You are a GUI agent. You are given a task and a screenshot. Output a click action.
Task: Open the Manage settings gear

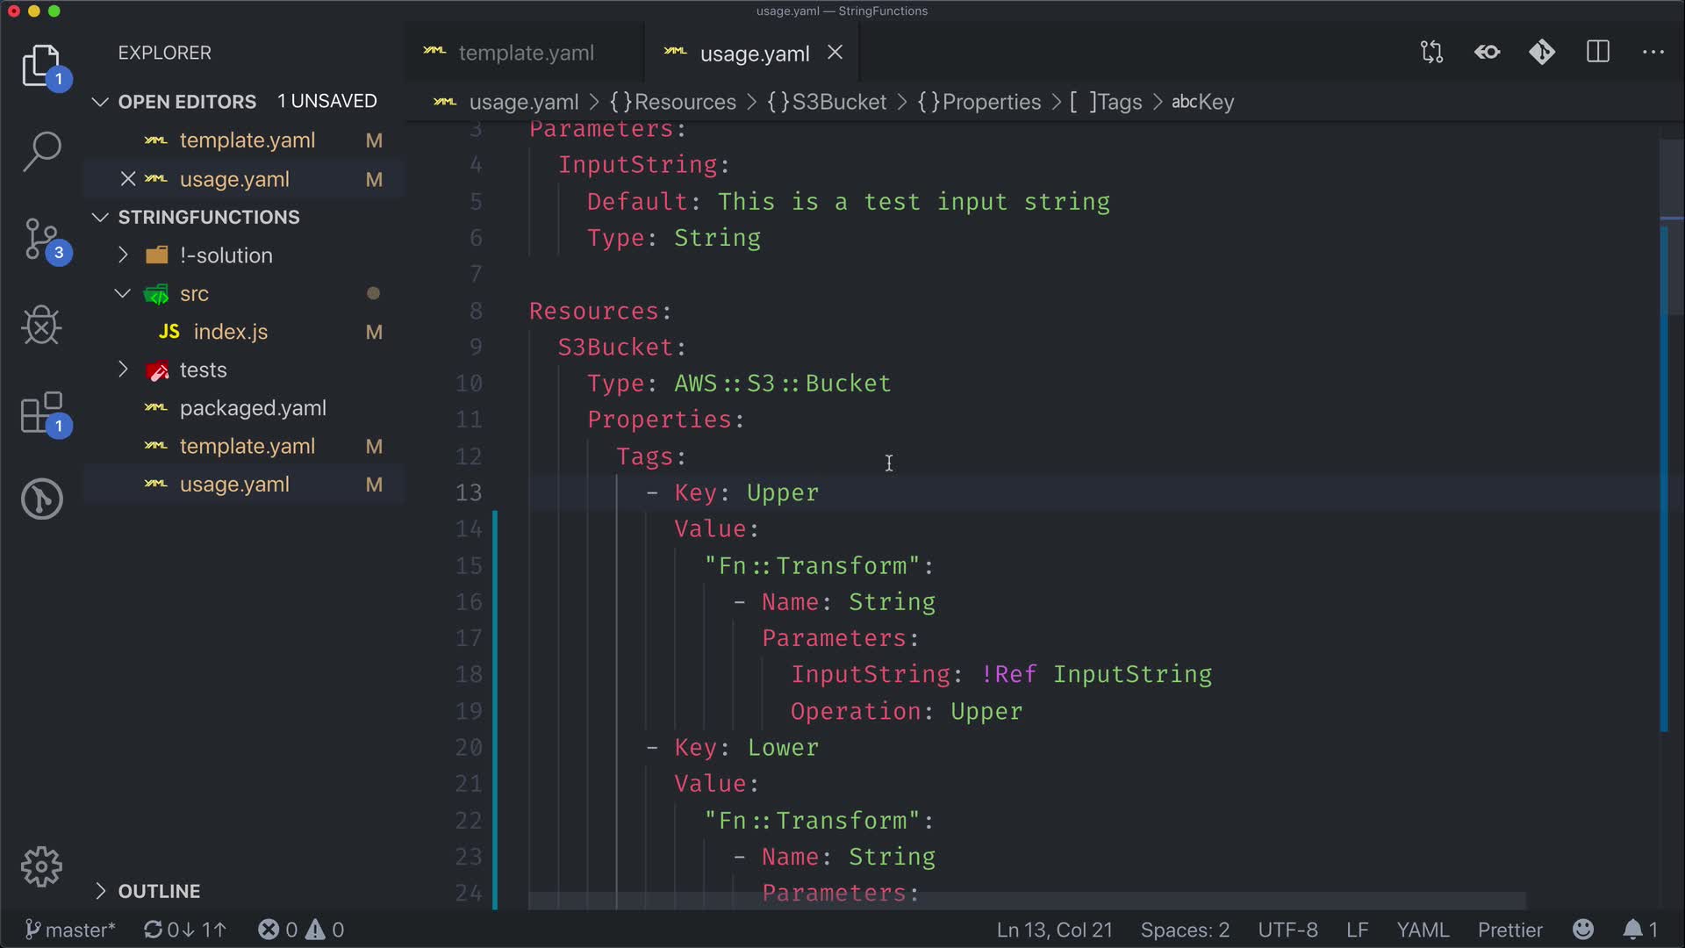tap(41, 867)
